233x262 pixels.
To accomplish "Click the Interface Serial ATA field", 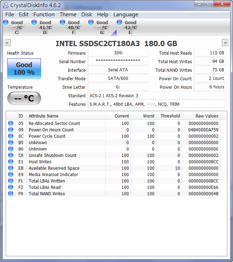I will pos(118,70).
